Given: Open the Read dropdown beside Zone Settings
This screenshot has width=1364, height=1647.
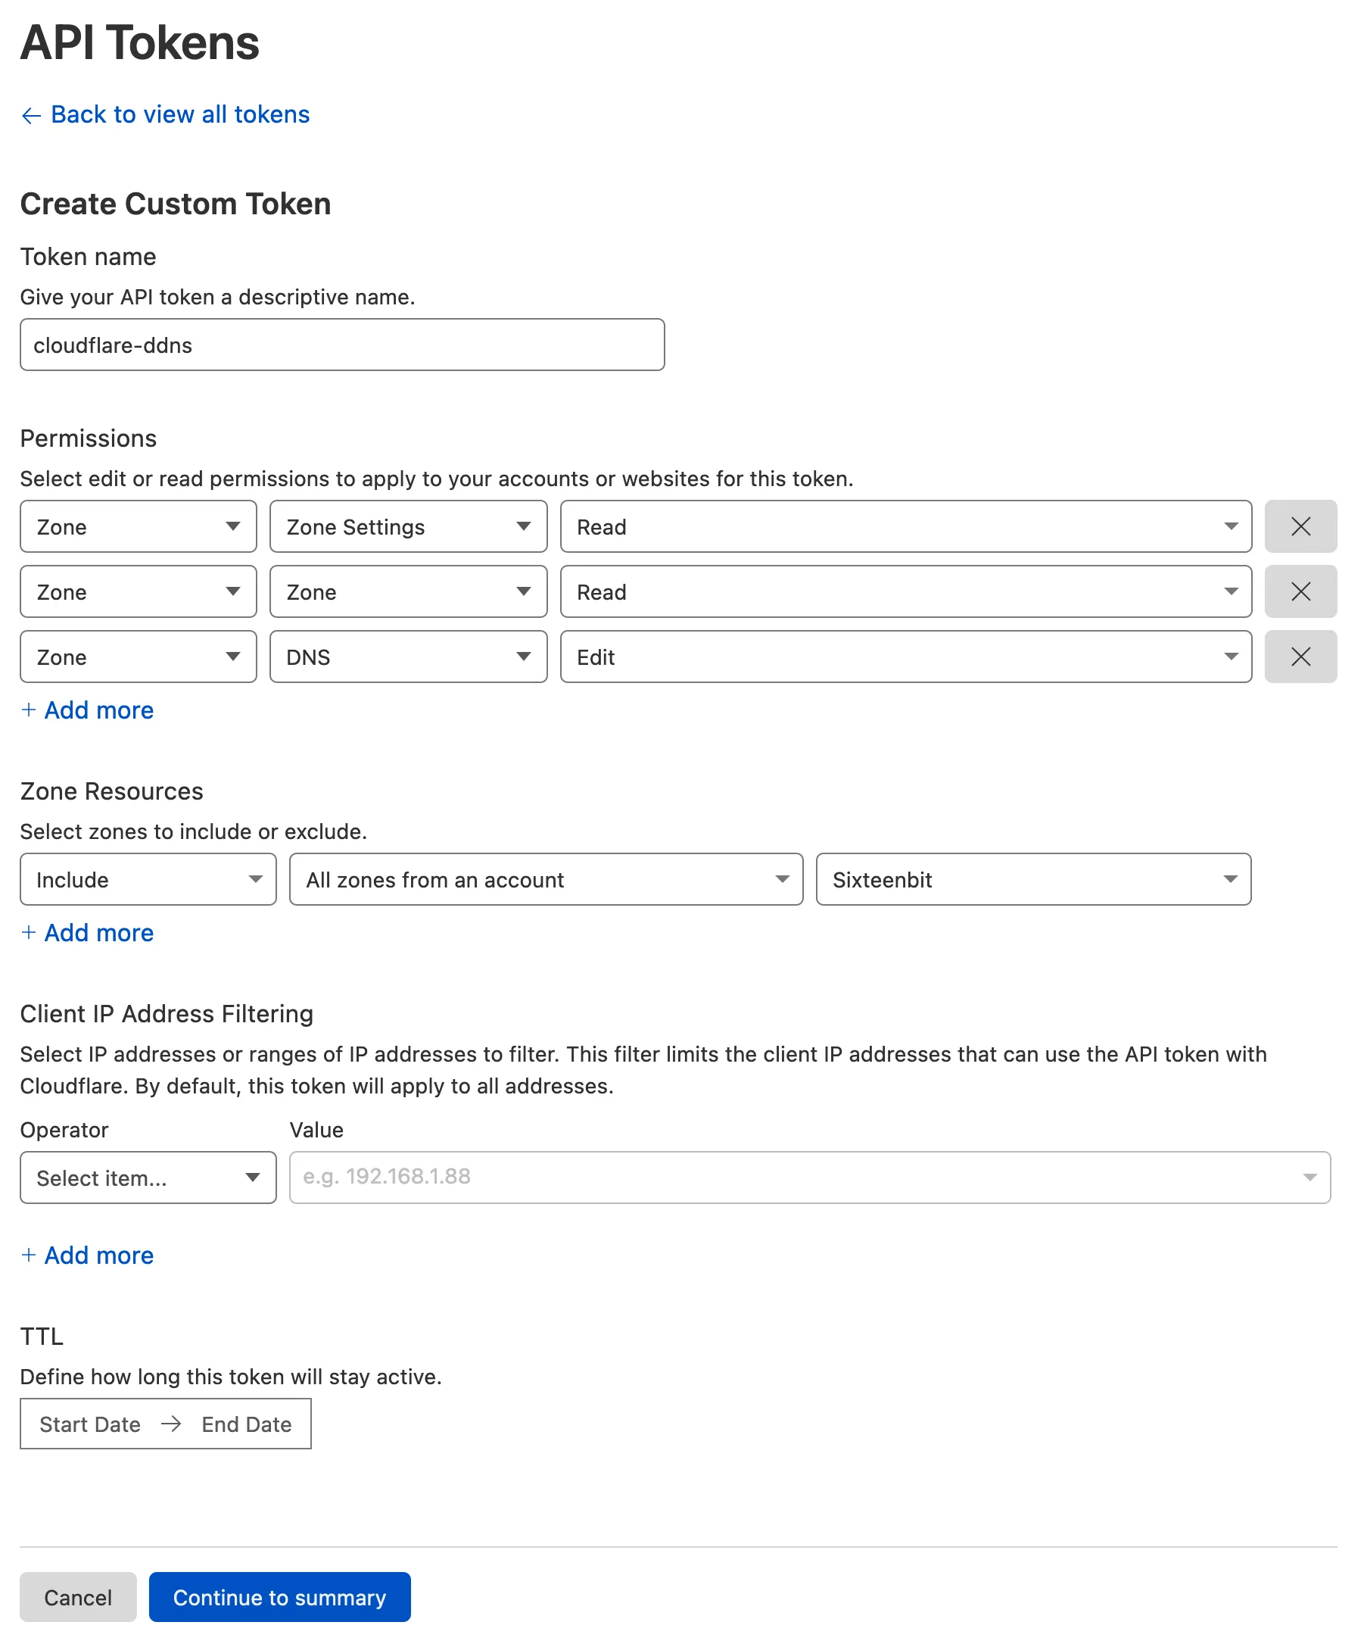Looking at the screenshot, I should (905, 526).
